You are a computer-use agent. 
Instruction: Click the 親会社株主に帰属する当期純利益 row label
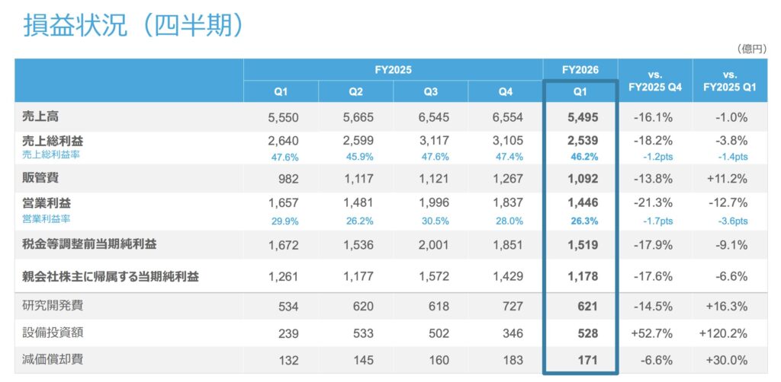pyautogui.click(x=110, y=277)
